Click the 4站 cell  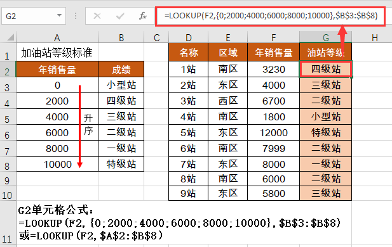coord(188,117)
